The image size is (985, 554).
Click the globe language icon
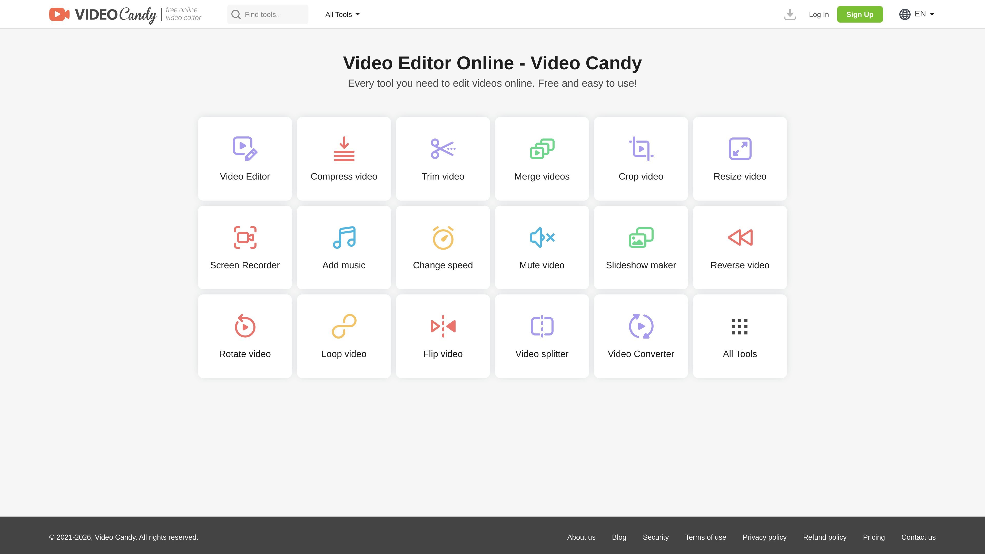905,14
